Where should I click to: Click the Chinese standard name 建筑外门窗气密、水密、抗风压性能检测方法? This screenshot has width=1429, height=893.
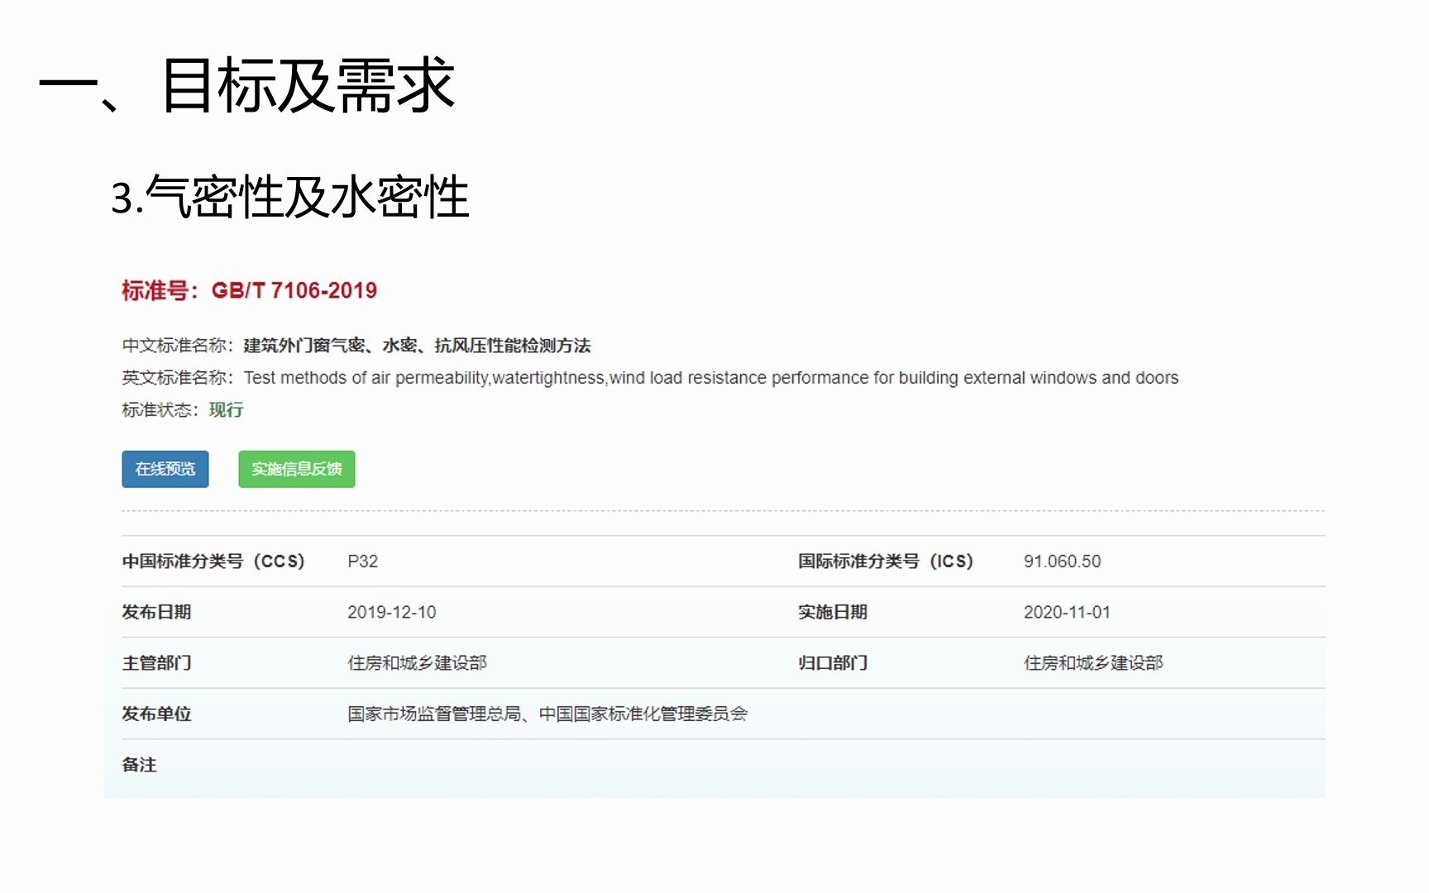click(417, 346)
